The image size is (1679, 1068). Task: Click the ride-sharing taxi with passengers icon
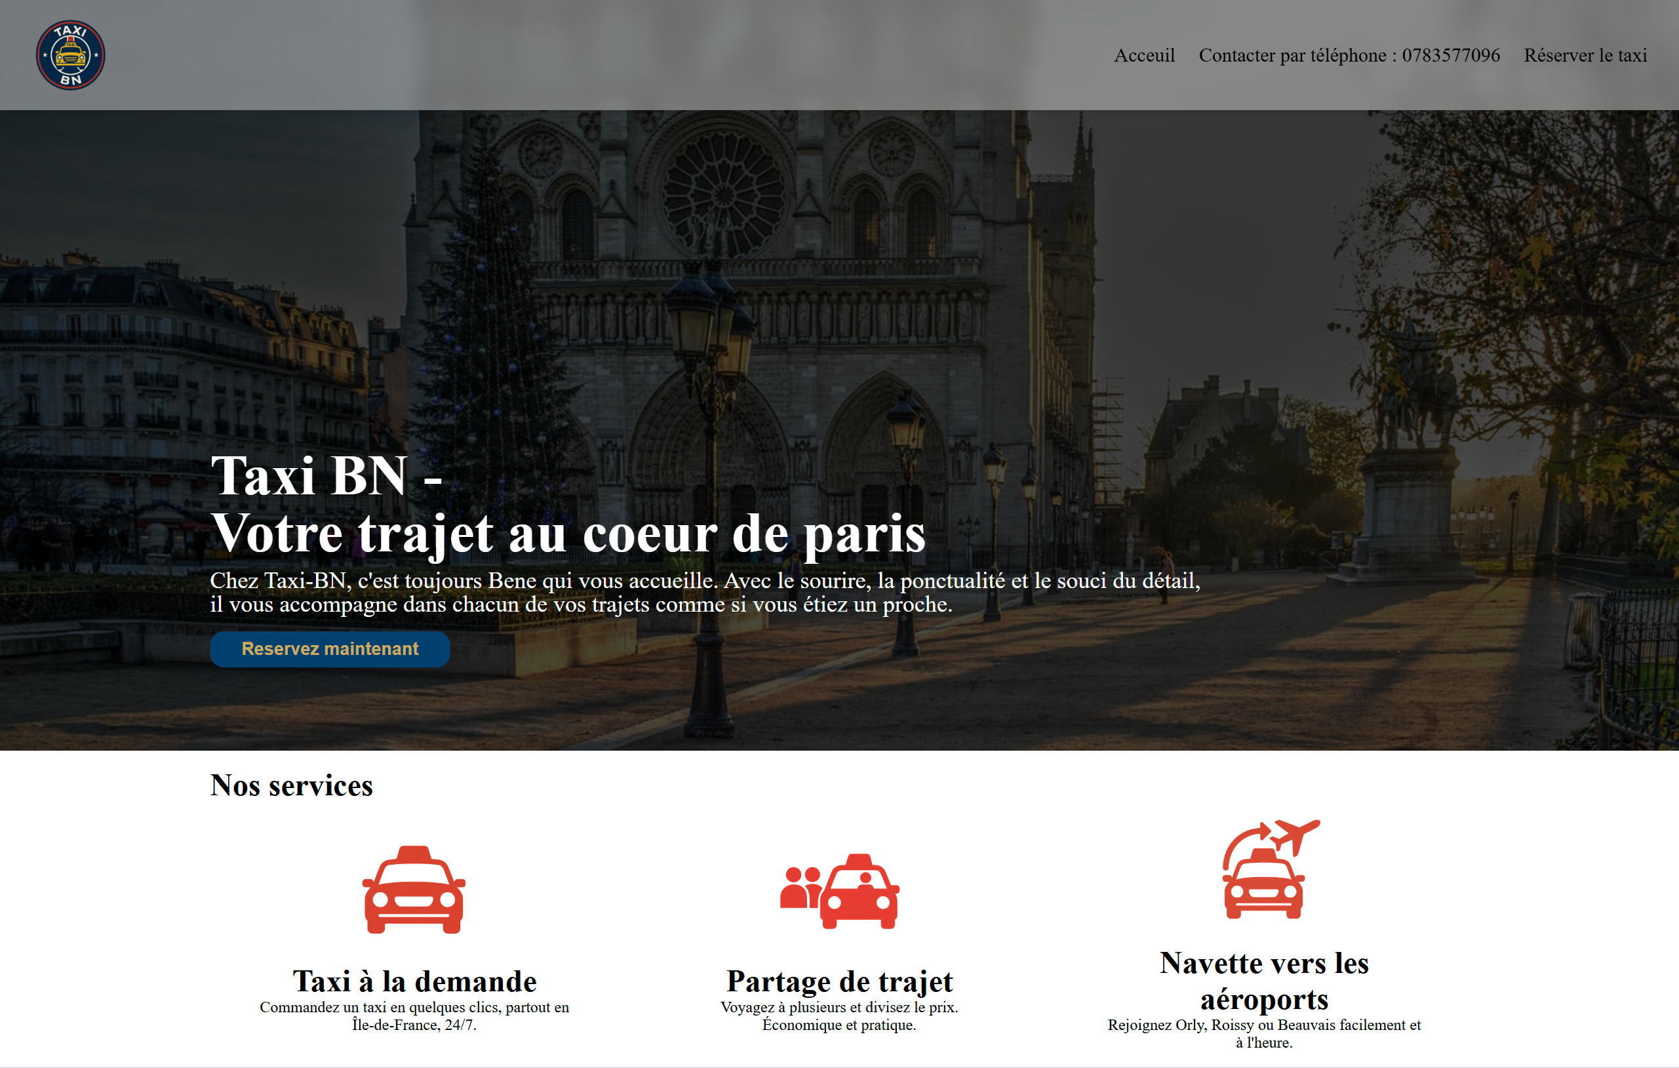[x=839, y=892]
